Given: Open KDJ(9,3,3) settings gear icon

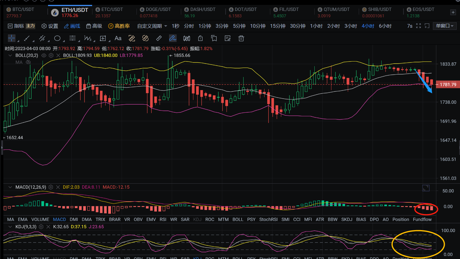Looking at the screenshot, I should 41,227.
